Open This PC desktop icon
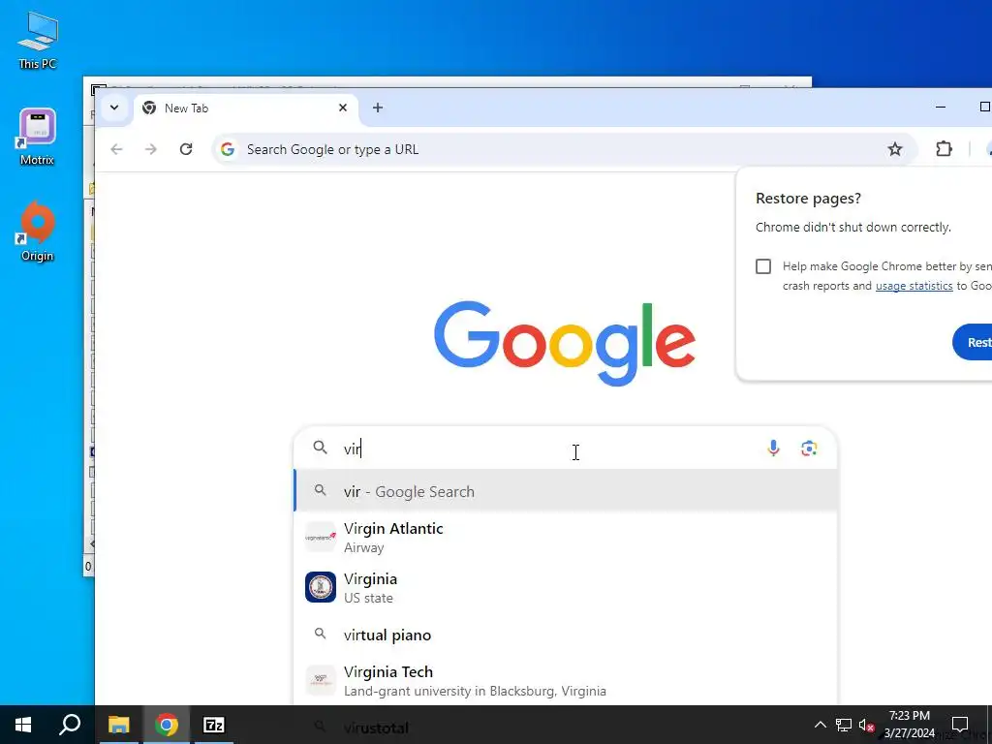 pos(38,41)
